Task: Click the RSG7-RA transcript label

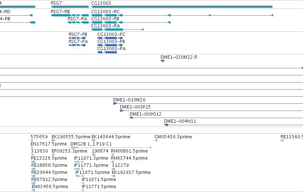Action: tap(77, 19)
